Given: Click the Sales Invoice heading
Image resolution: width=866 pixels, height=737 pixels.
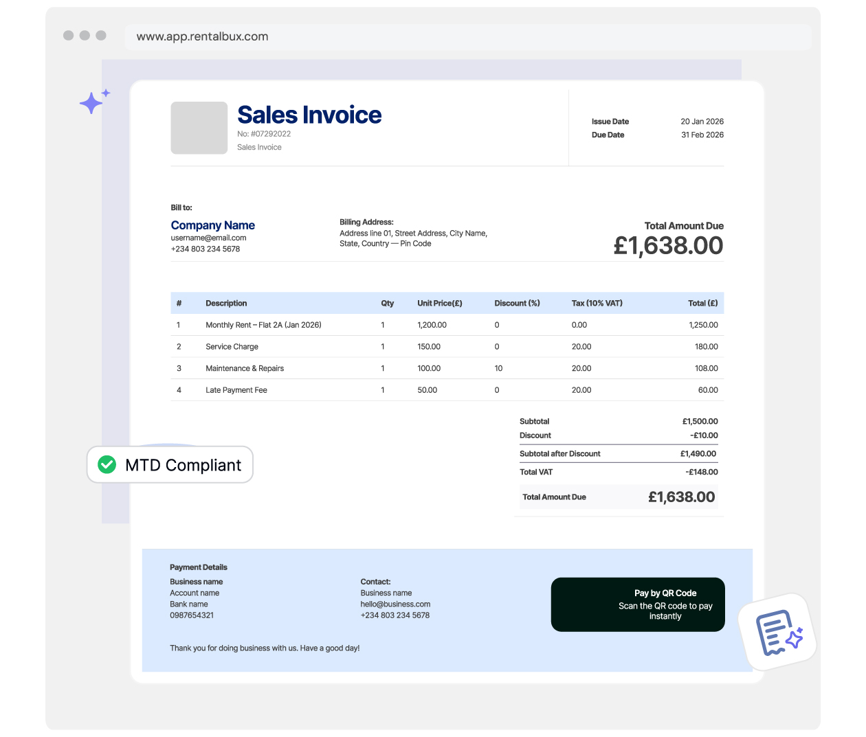Looking at the screenshot, I should (309, 115).
